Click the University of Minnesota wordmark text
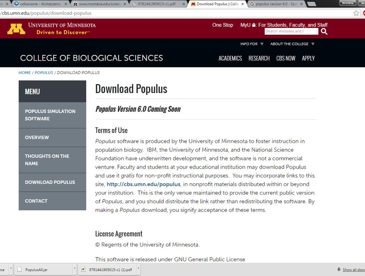 click(x=62, y=25)
